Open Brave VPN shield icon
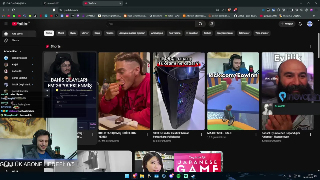 [x=306, y=10]
